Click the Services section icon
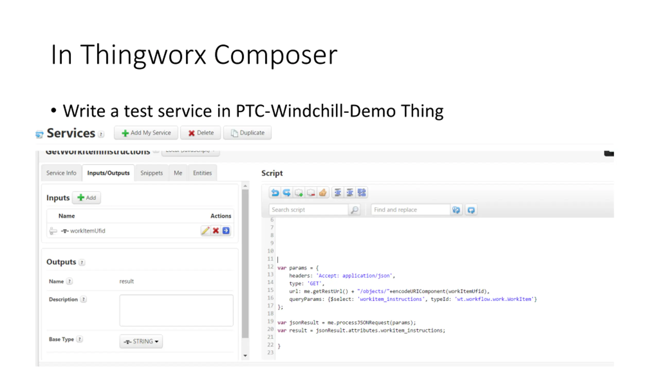 click(x=39, y=134)
